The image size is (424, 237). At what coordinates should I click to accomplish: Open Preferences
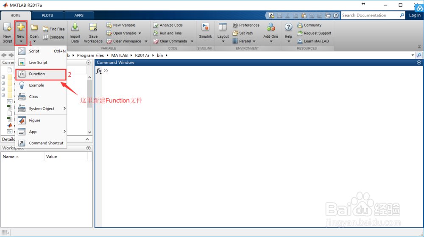(246, 25)
